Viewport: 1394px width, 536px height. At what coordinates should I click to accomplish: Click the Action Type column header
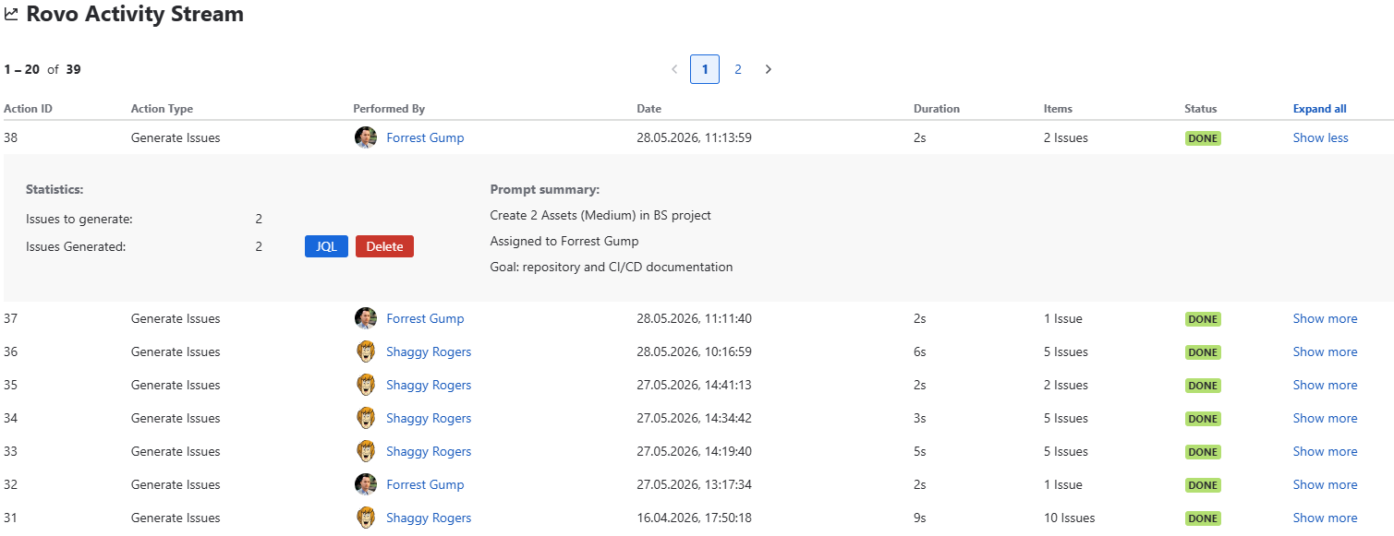click(162, 109)
